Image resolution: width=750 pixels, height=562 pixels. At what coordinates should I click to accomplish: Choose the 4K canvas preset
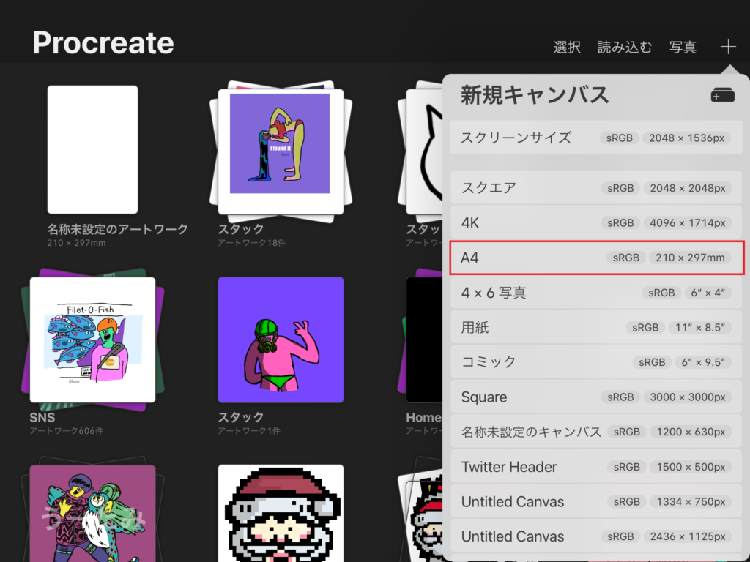[x=596, y=222]
